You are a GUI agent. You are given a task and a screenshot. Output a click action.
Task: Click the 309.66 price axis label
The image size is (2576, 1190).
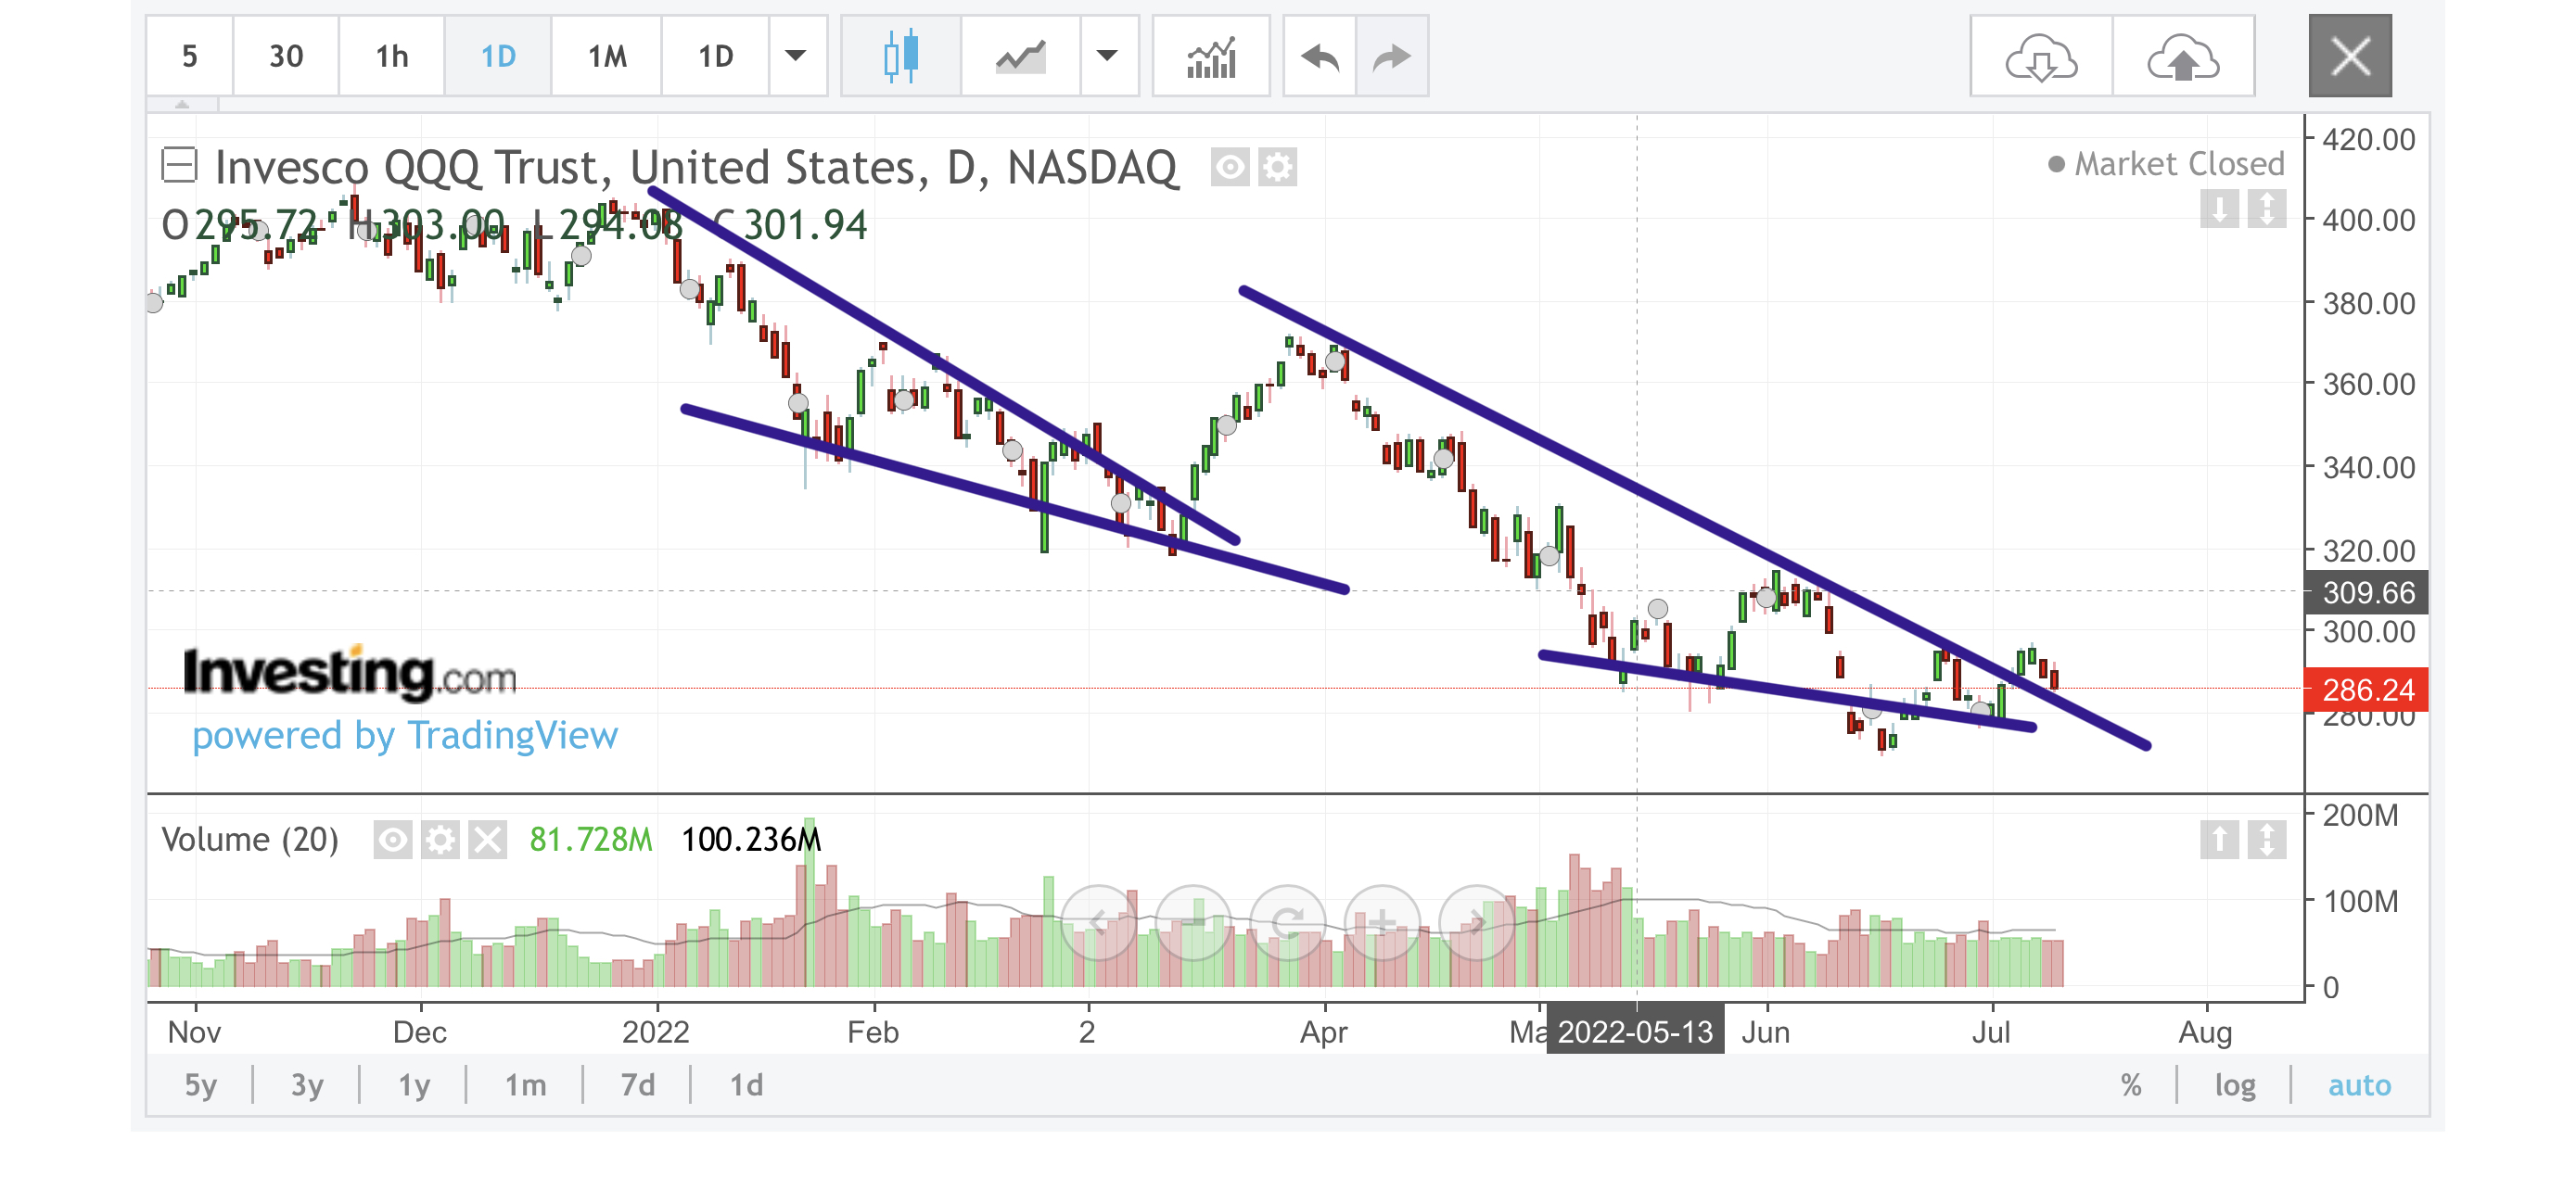(2366, 592)
